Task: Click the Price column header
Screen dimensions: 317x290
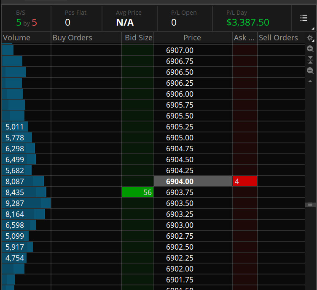Action: [192, 38]
